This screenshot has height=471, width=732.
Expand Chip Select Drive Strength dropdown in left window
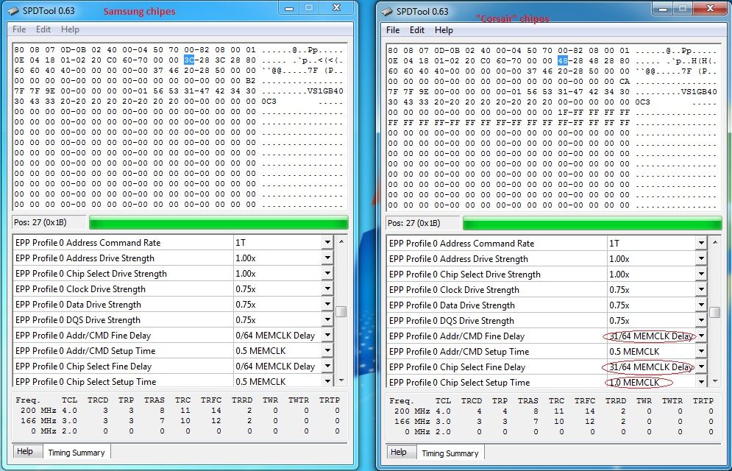click(327, 273)
